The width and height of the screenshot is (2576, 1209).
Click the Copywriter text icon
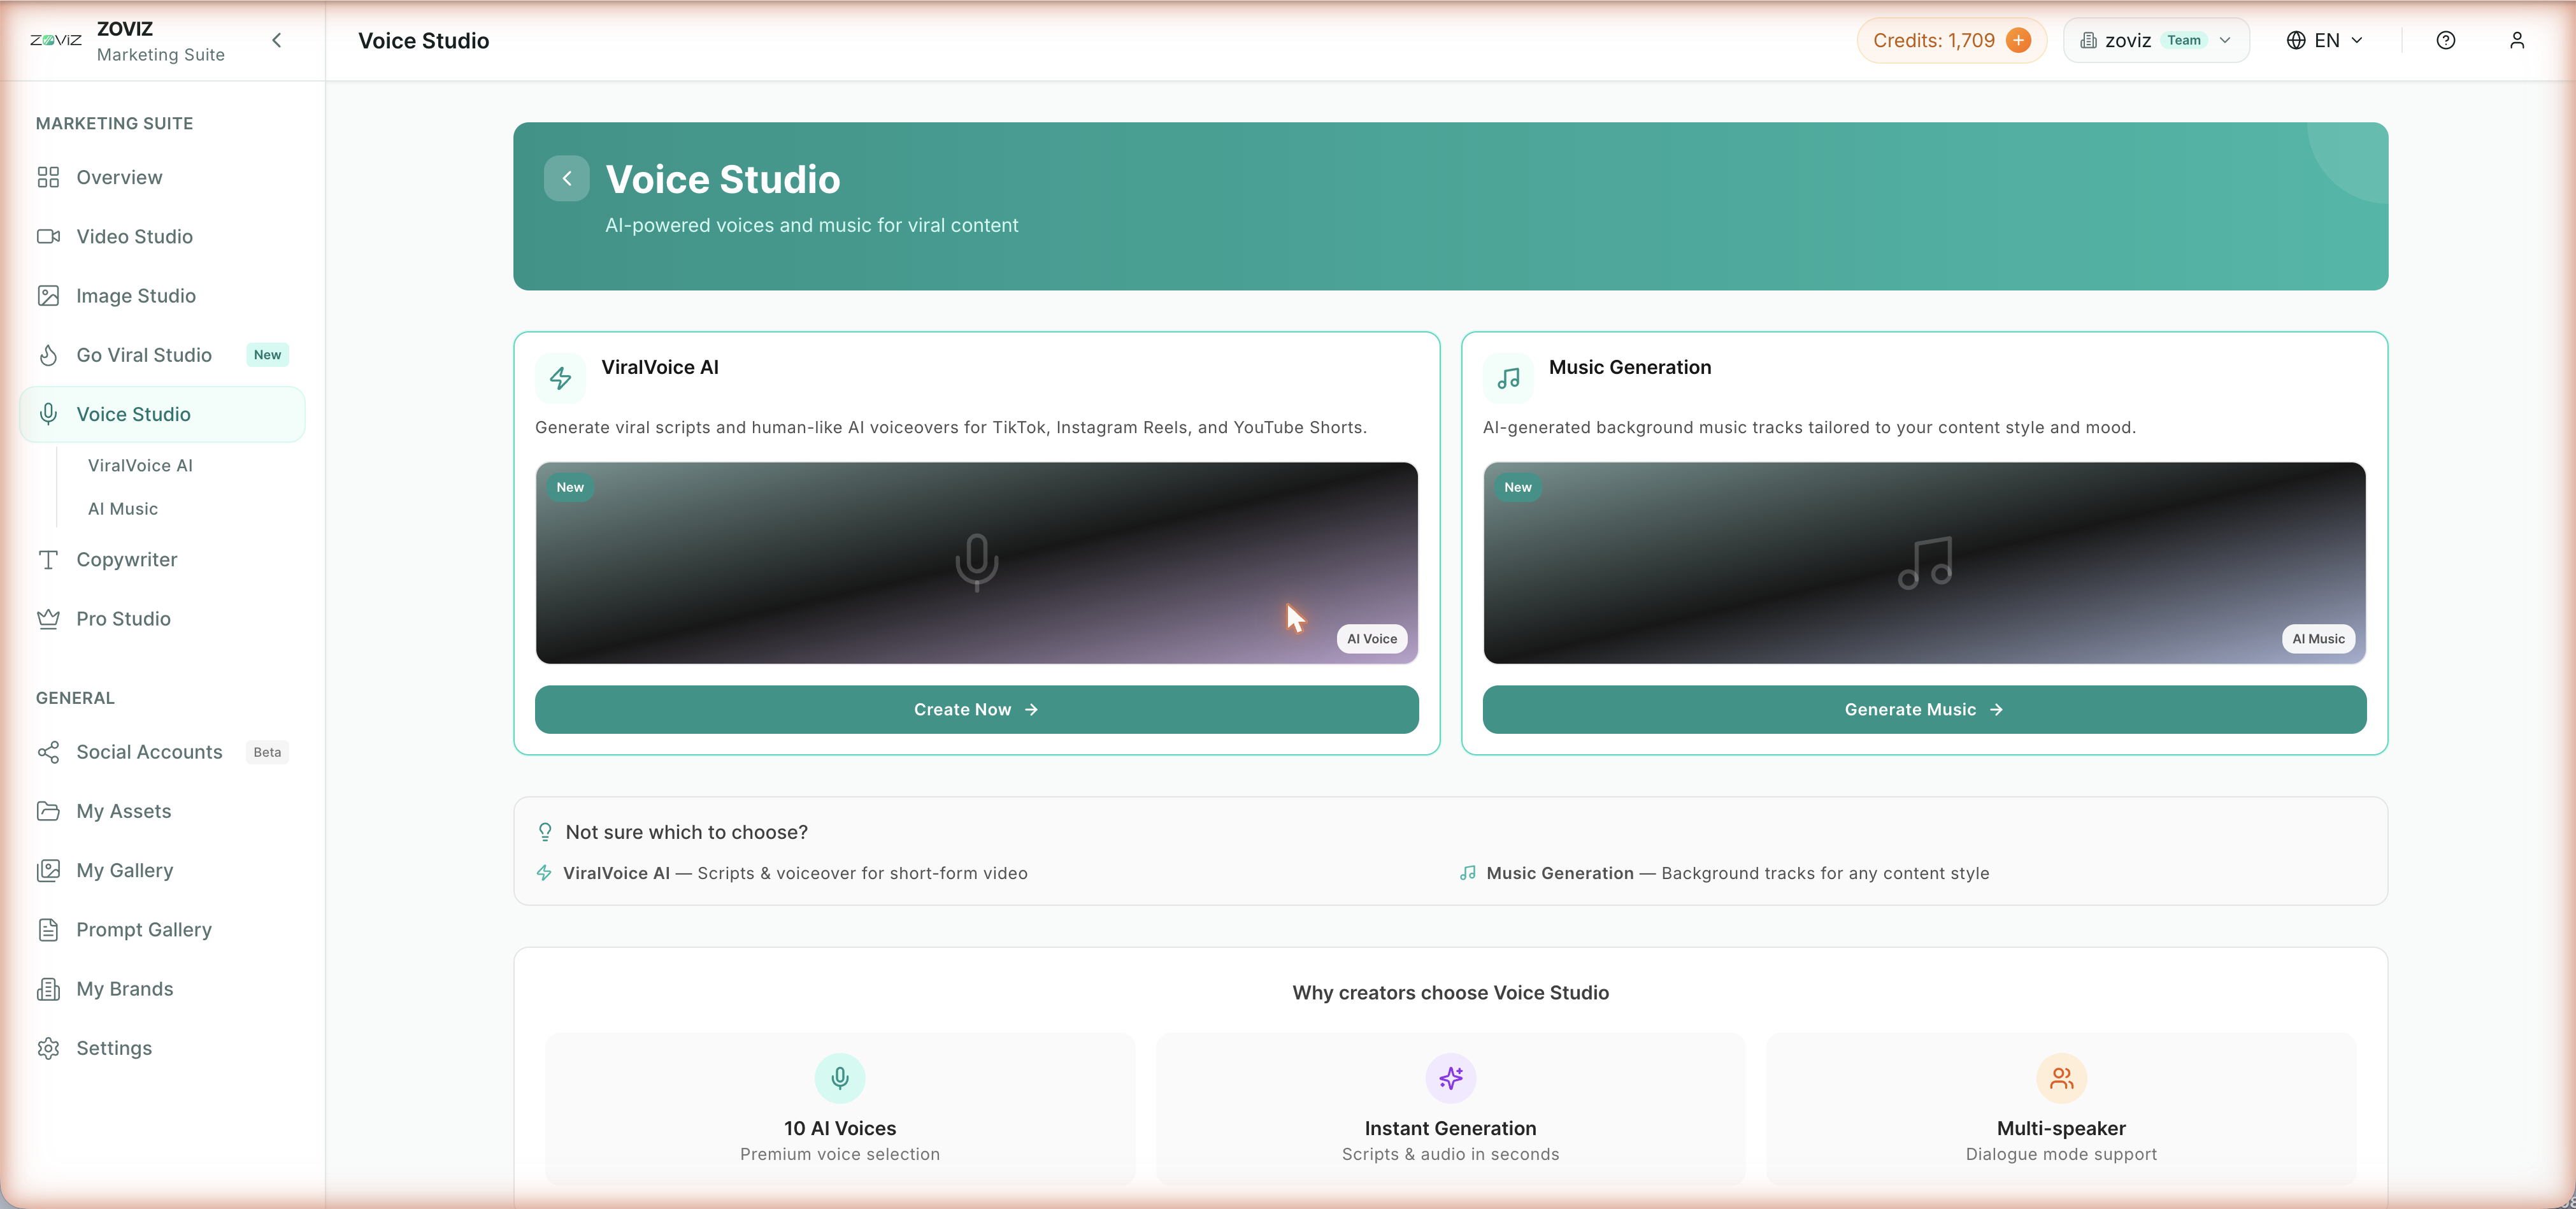[48, 560]
